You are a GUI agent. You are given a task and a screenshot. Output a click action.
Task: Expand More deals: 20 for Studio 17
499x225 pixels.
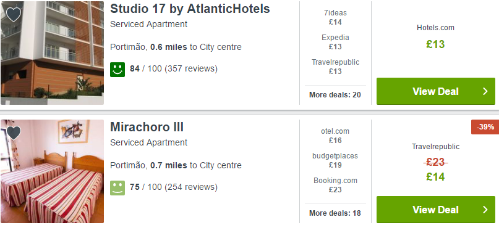(x=335, y=94)
